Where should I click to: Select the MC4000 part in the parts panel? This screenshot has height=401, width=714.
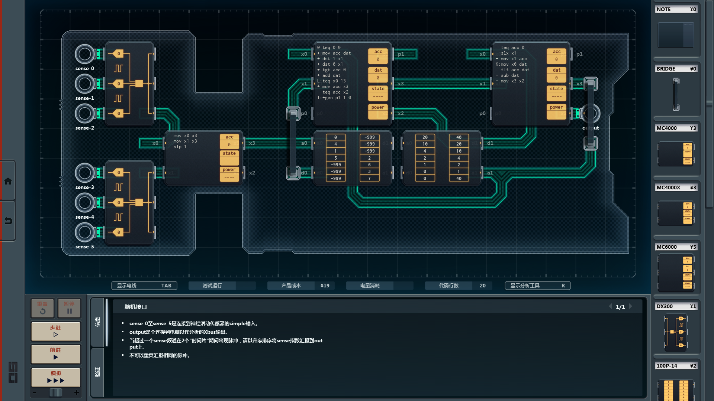coord(676,153)
